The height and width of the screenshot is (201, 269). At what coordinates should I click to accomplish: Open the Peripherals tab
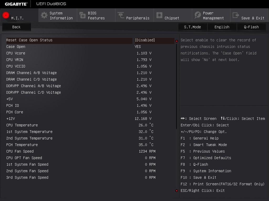[134, 15]
